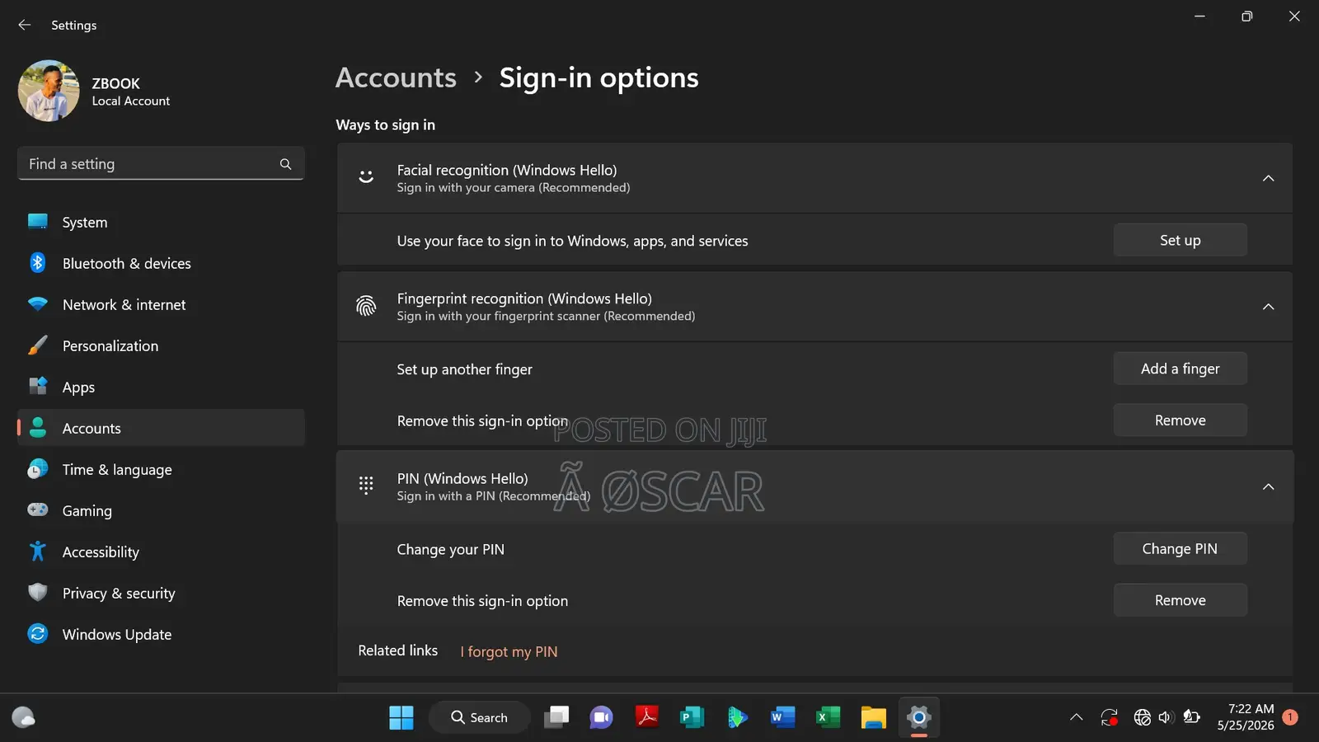1319x742 pixels.
Task: Open Accessibility settings
Action: click(x=162, y=552)
